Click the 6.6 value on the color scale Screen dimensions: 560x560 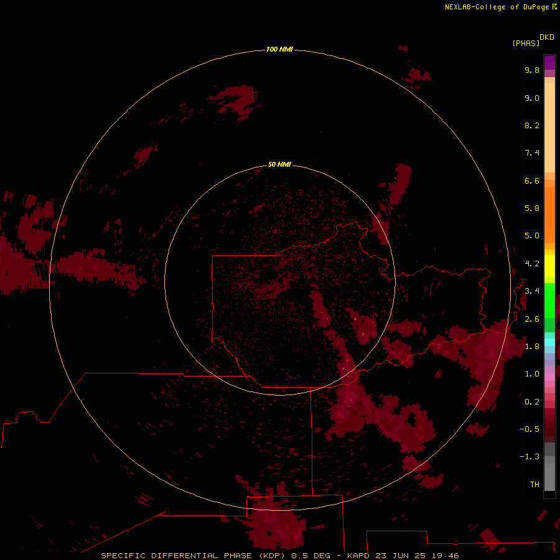532,180
